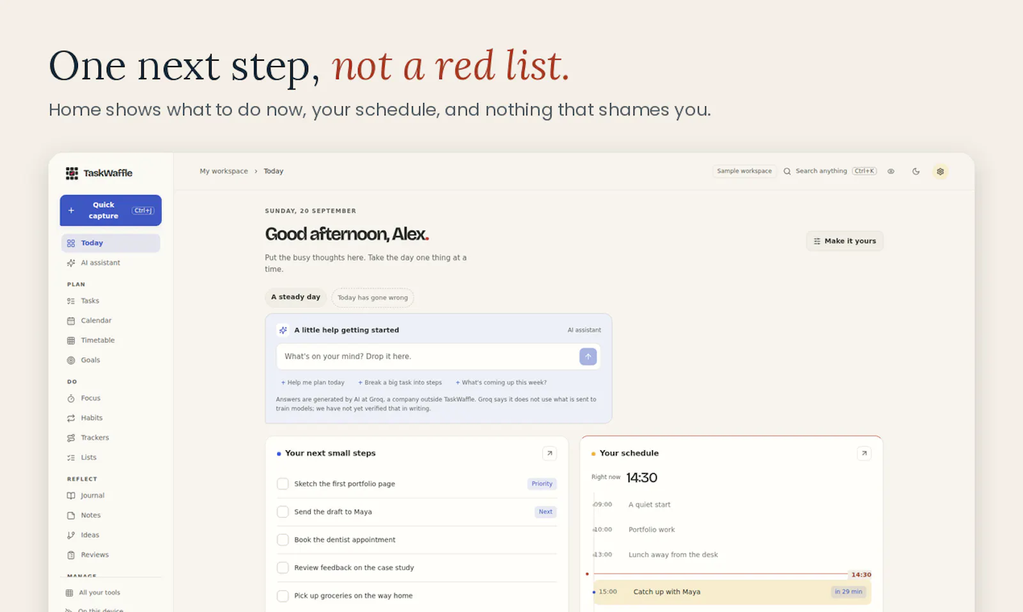Check Book the dentist appointment
This screenshot has width=1023, height=612.
[x=283, y=540]
